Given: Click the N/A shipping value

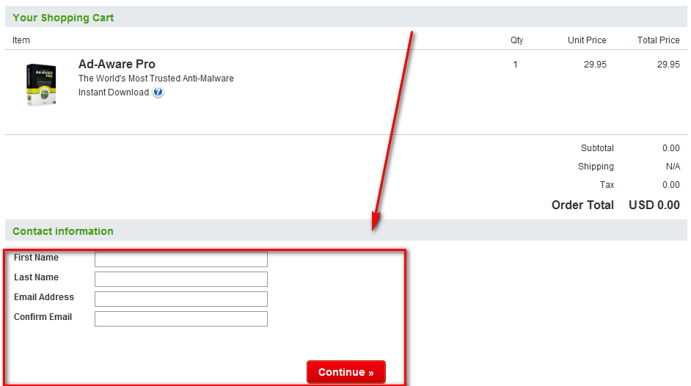Looking at the screenshot, I should pos(673,167).
